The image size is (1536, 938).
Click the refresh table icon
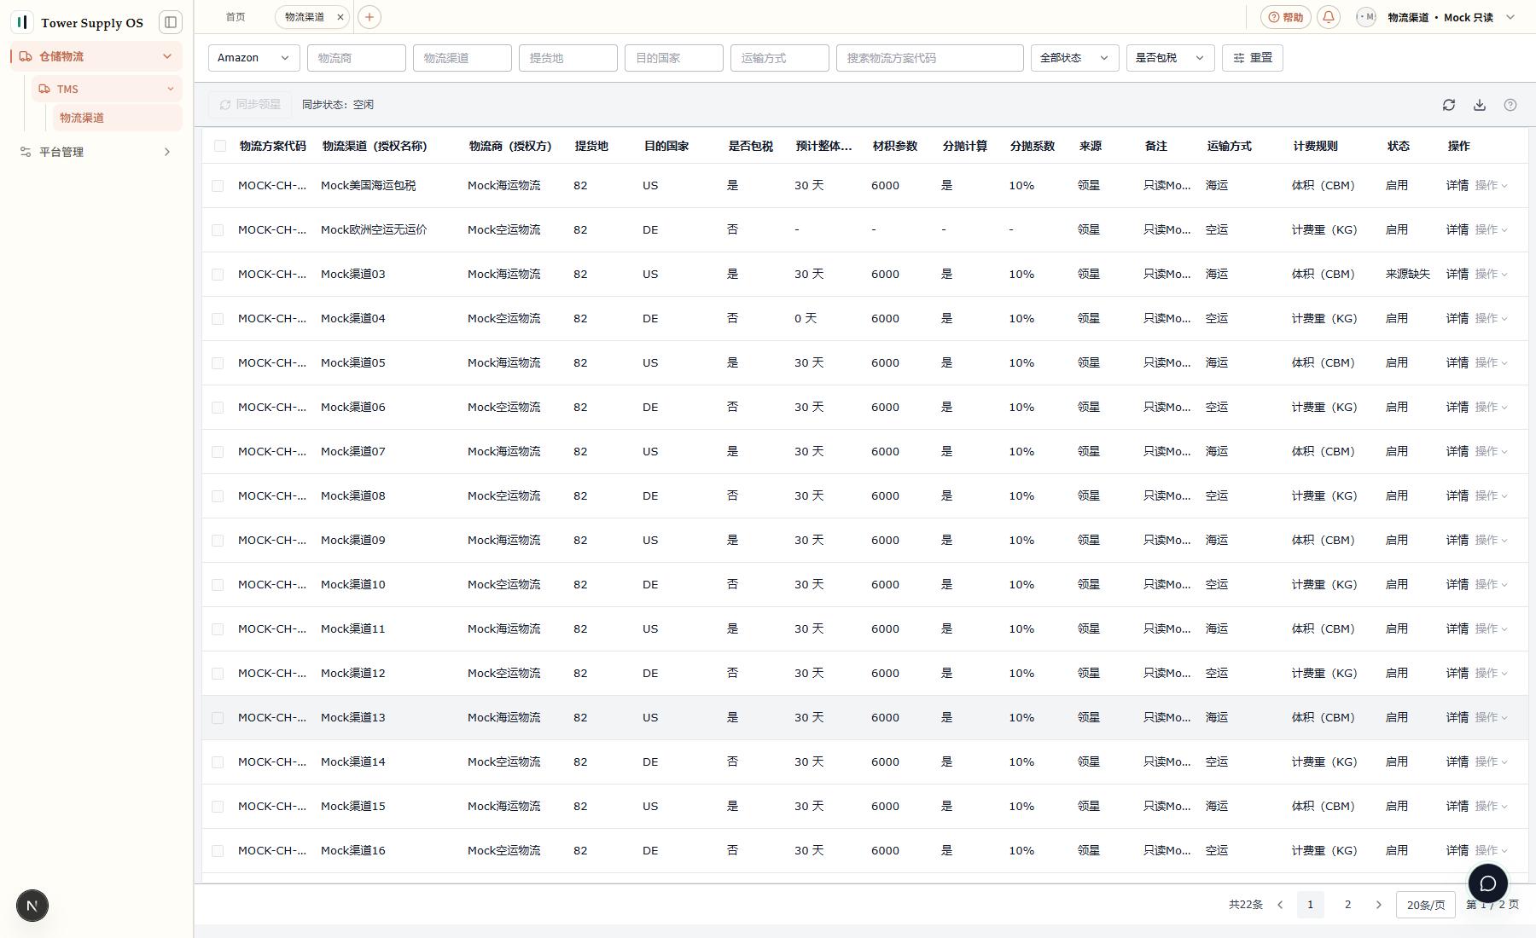coord(1448,105)
